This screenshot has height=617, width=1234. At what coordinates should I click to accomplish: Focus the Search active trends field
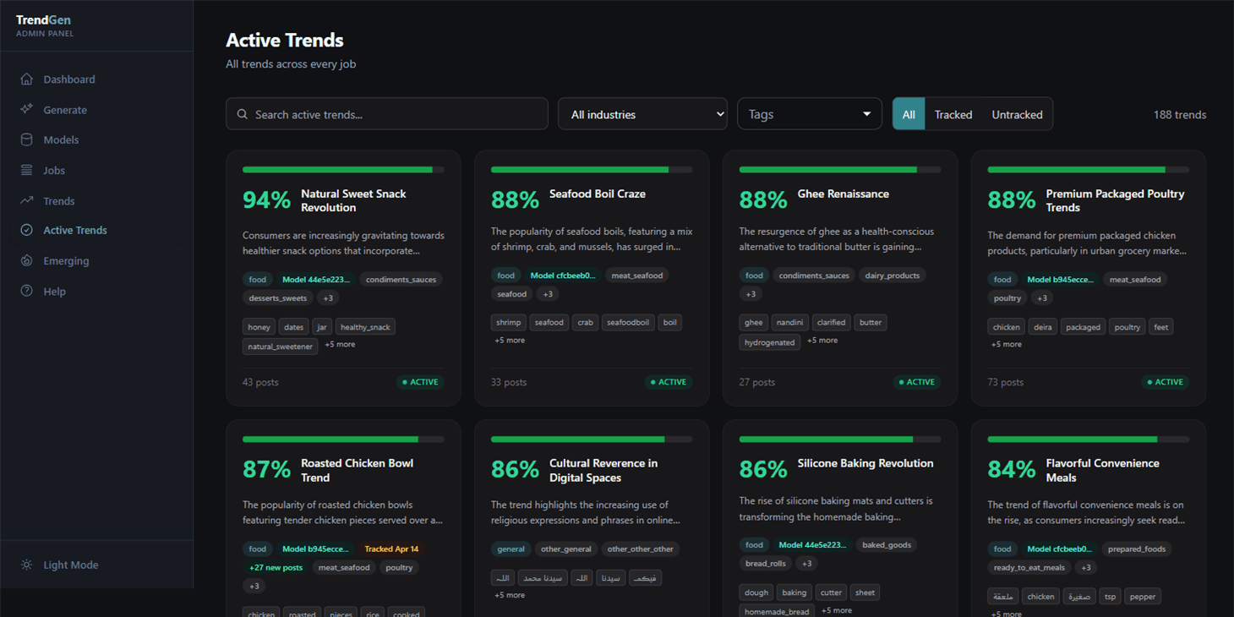pos(387,114)
